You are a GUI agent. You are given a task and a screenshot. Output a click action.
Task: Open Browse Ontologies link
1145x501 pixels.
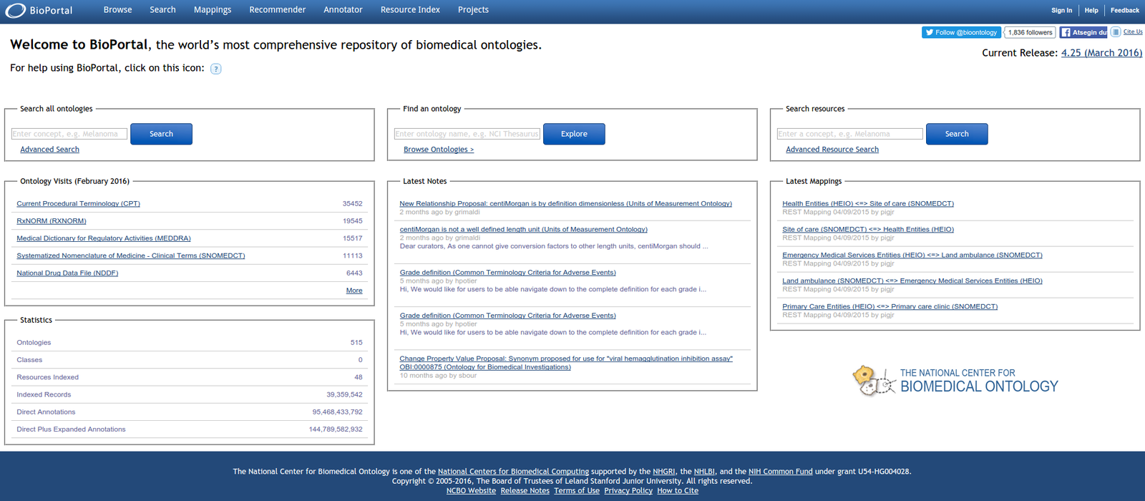pyautogui.click(x=439, y=150)
